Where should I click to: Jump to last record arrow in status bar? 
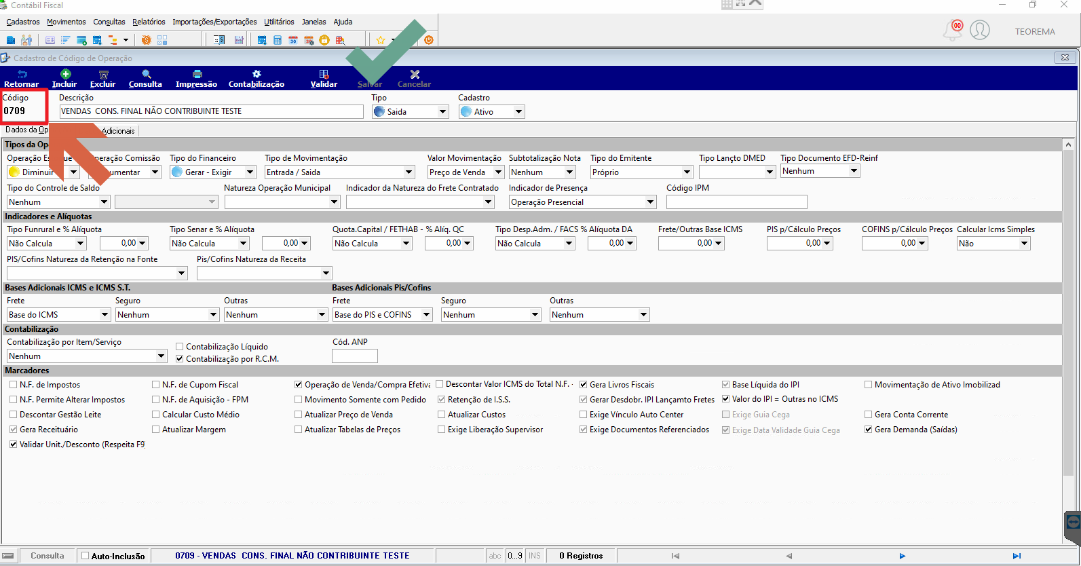1017,556
